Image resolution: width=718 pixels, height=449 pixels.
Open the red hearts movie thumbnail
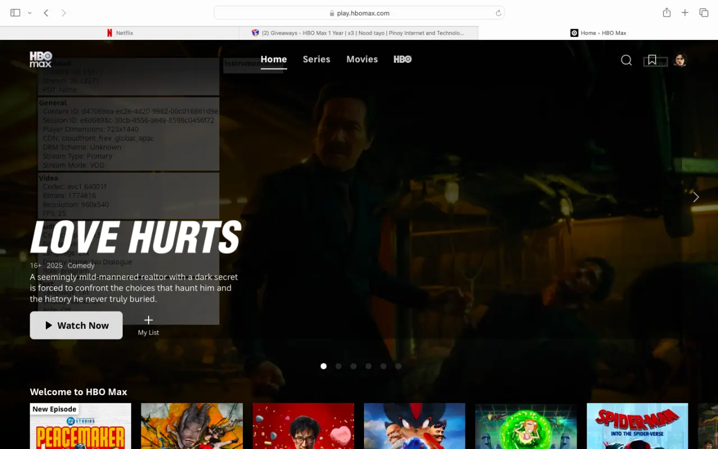pos(303,426)
